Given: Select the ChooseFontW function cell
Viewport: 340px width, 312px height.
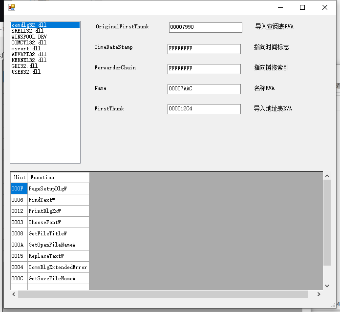Looking at the screenshot, I should click(x=58, y=222).
